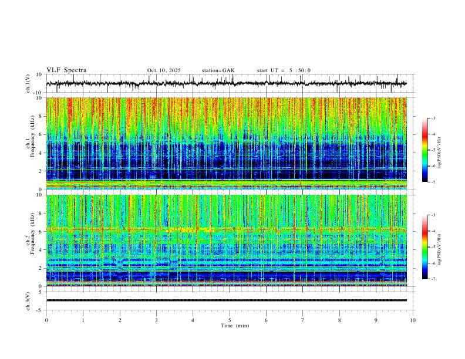
Task: Click the "ch.1(V)" waveform axis label
Action: (28, 83)
